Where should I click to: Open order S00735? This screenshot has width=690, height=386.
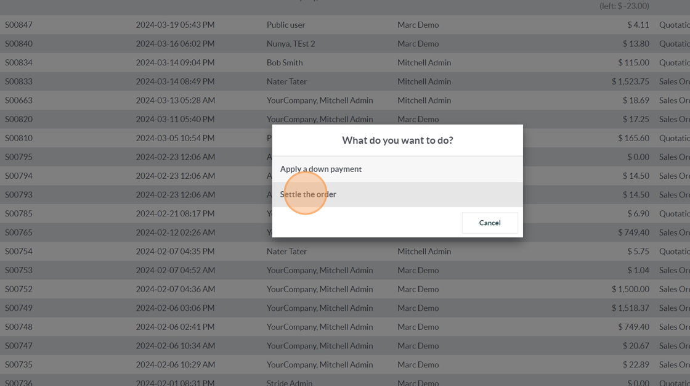coord(18,365)
